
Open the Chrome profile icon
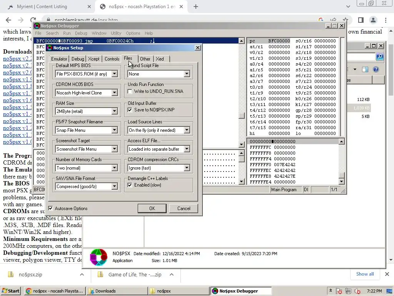click(373, 20)
